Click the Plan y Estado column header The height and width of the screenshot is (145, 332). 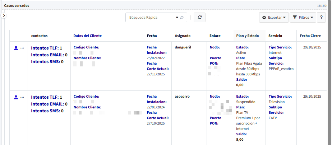click(247, 36)
